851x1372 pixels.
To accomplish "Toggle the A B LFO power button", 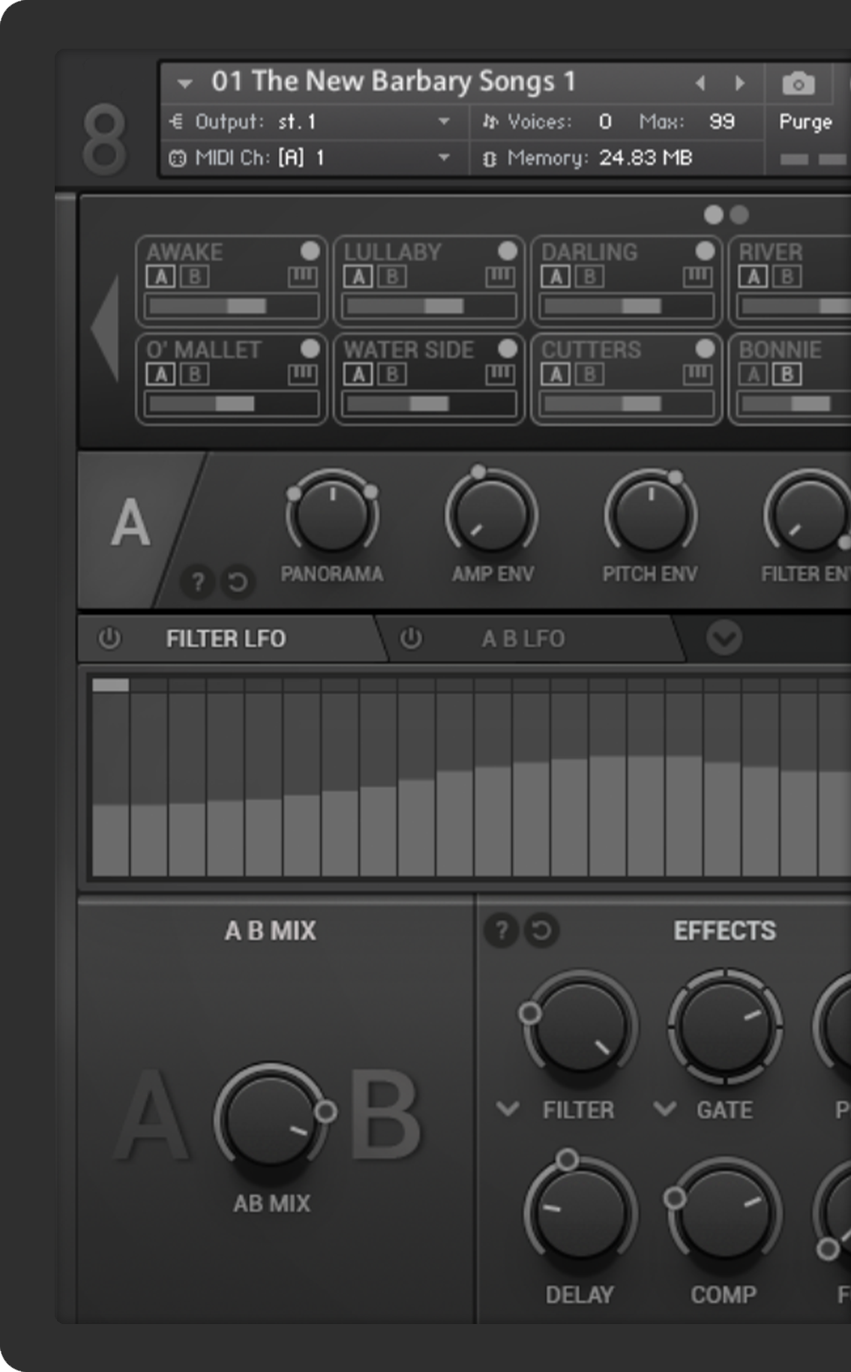I will tap(410, 639).
